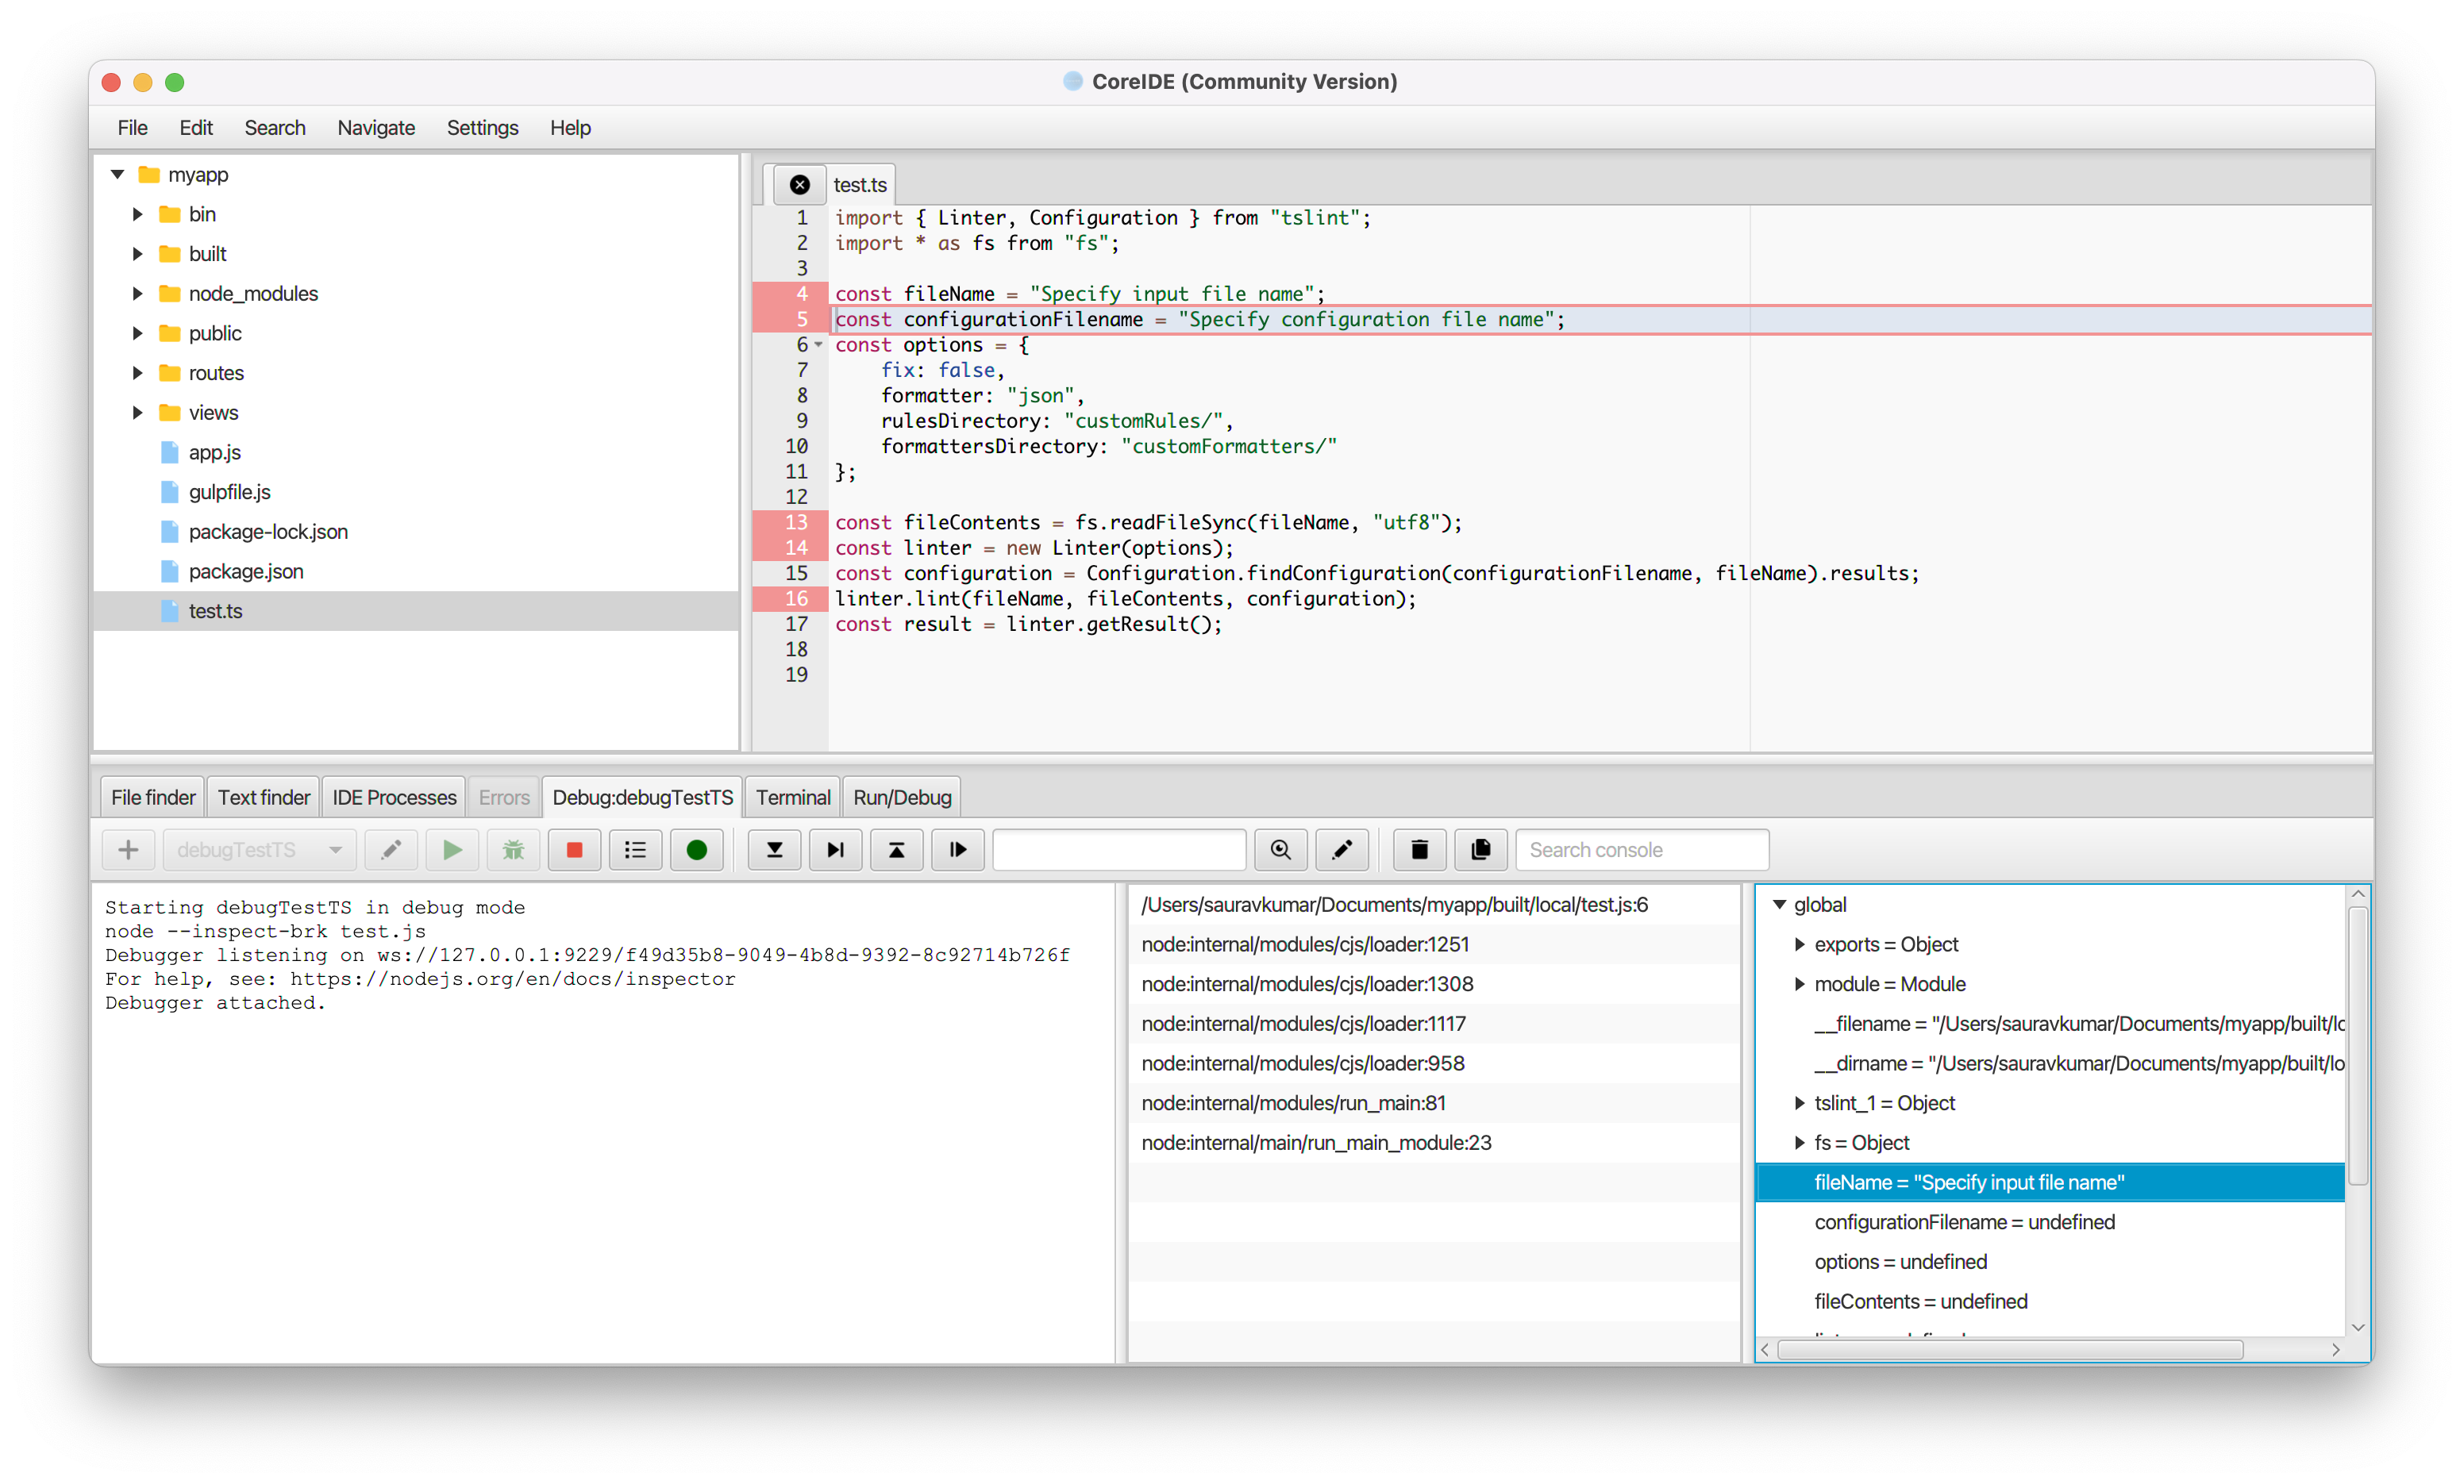Click the Search console field
The height and width of the screenshot is (1484, 2464).
point(1642,850)
